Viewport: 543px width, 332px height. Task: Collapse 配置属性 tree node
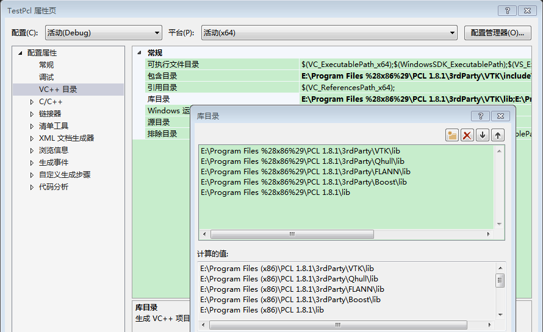(20, 53)
